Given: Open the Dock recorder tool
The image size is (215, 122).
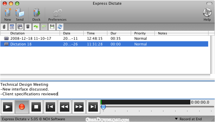Looking at the screenshot, I should (36, 15).
